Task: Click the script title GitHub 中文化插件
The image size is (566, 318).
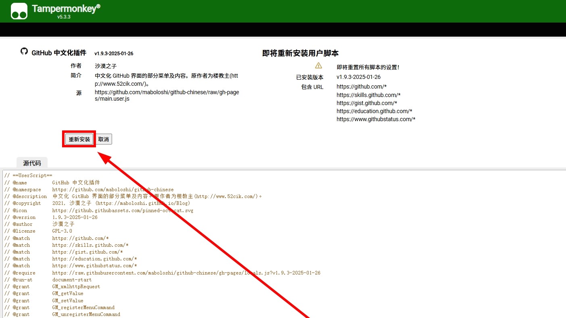Action: click(59, 53)
